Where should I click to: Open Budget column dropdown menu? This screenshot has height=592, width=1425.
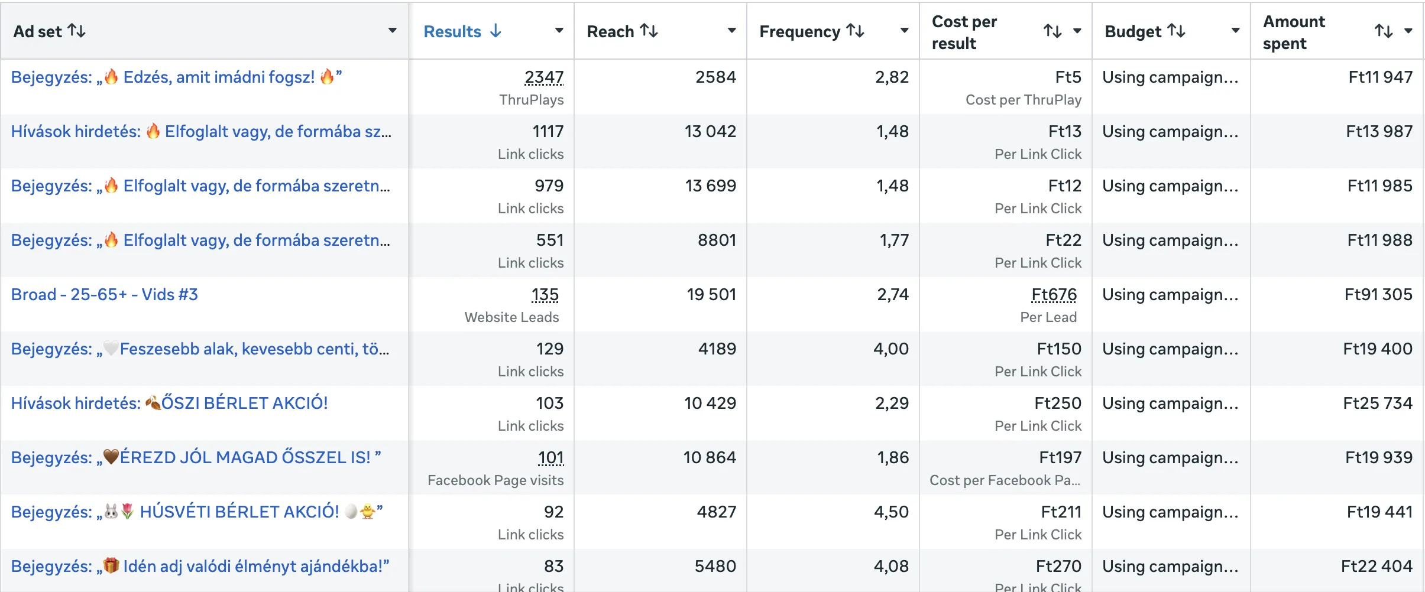(x=1235, y=31)
